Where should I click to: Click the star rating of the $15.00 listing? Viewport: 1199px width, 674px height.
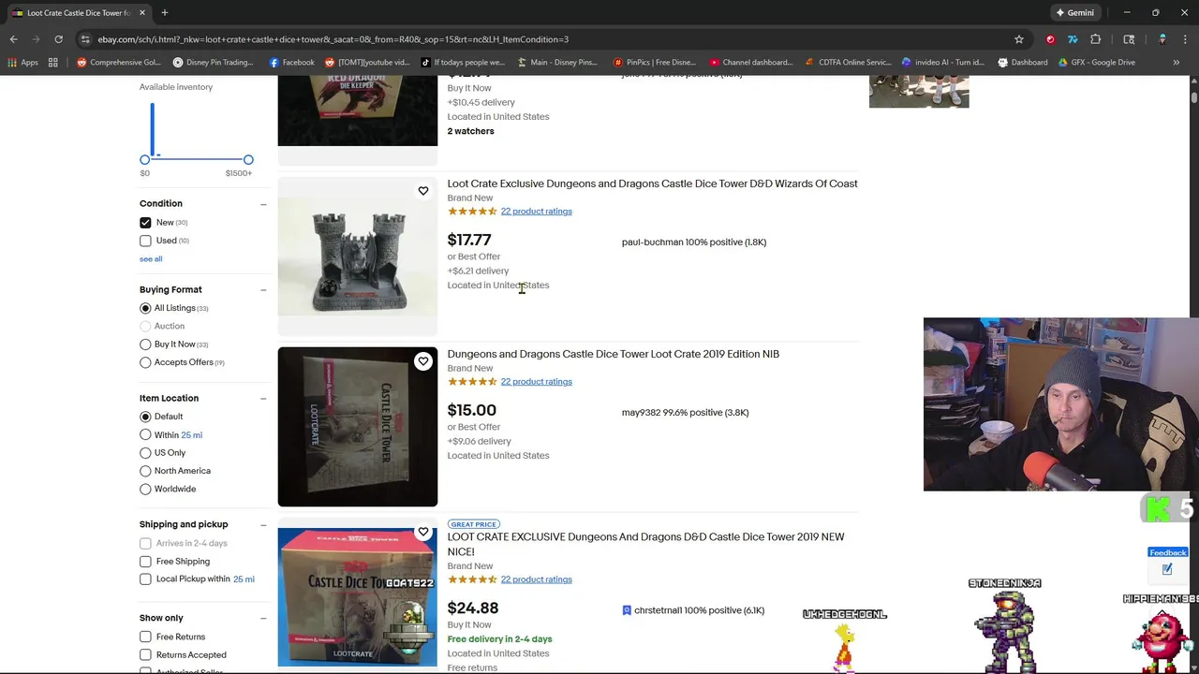click(472, 382)
